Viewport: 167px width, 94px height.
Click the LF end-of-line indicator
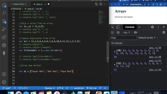coord(67,88)
